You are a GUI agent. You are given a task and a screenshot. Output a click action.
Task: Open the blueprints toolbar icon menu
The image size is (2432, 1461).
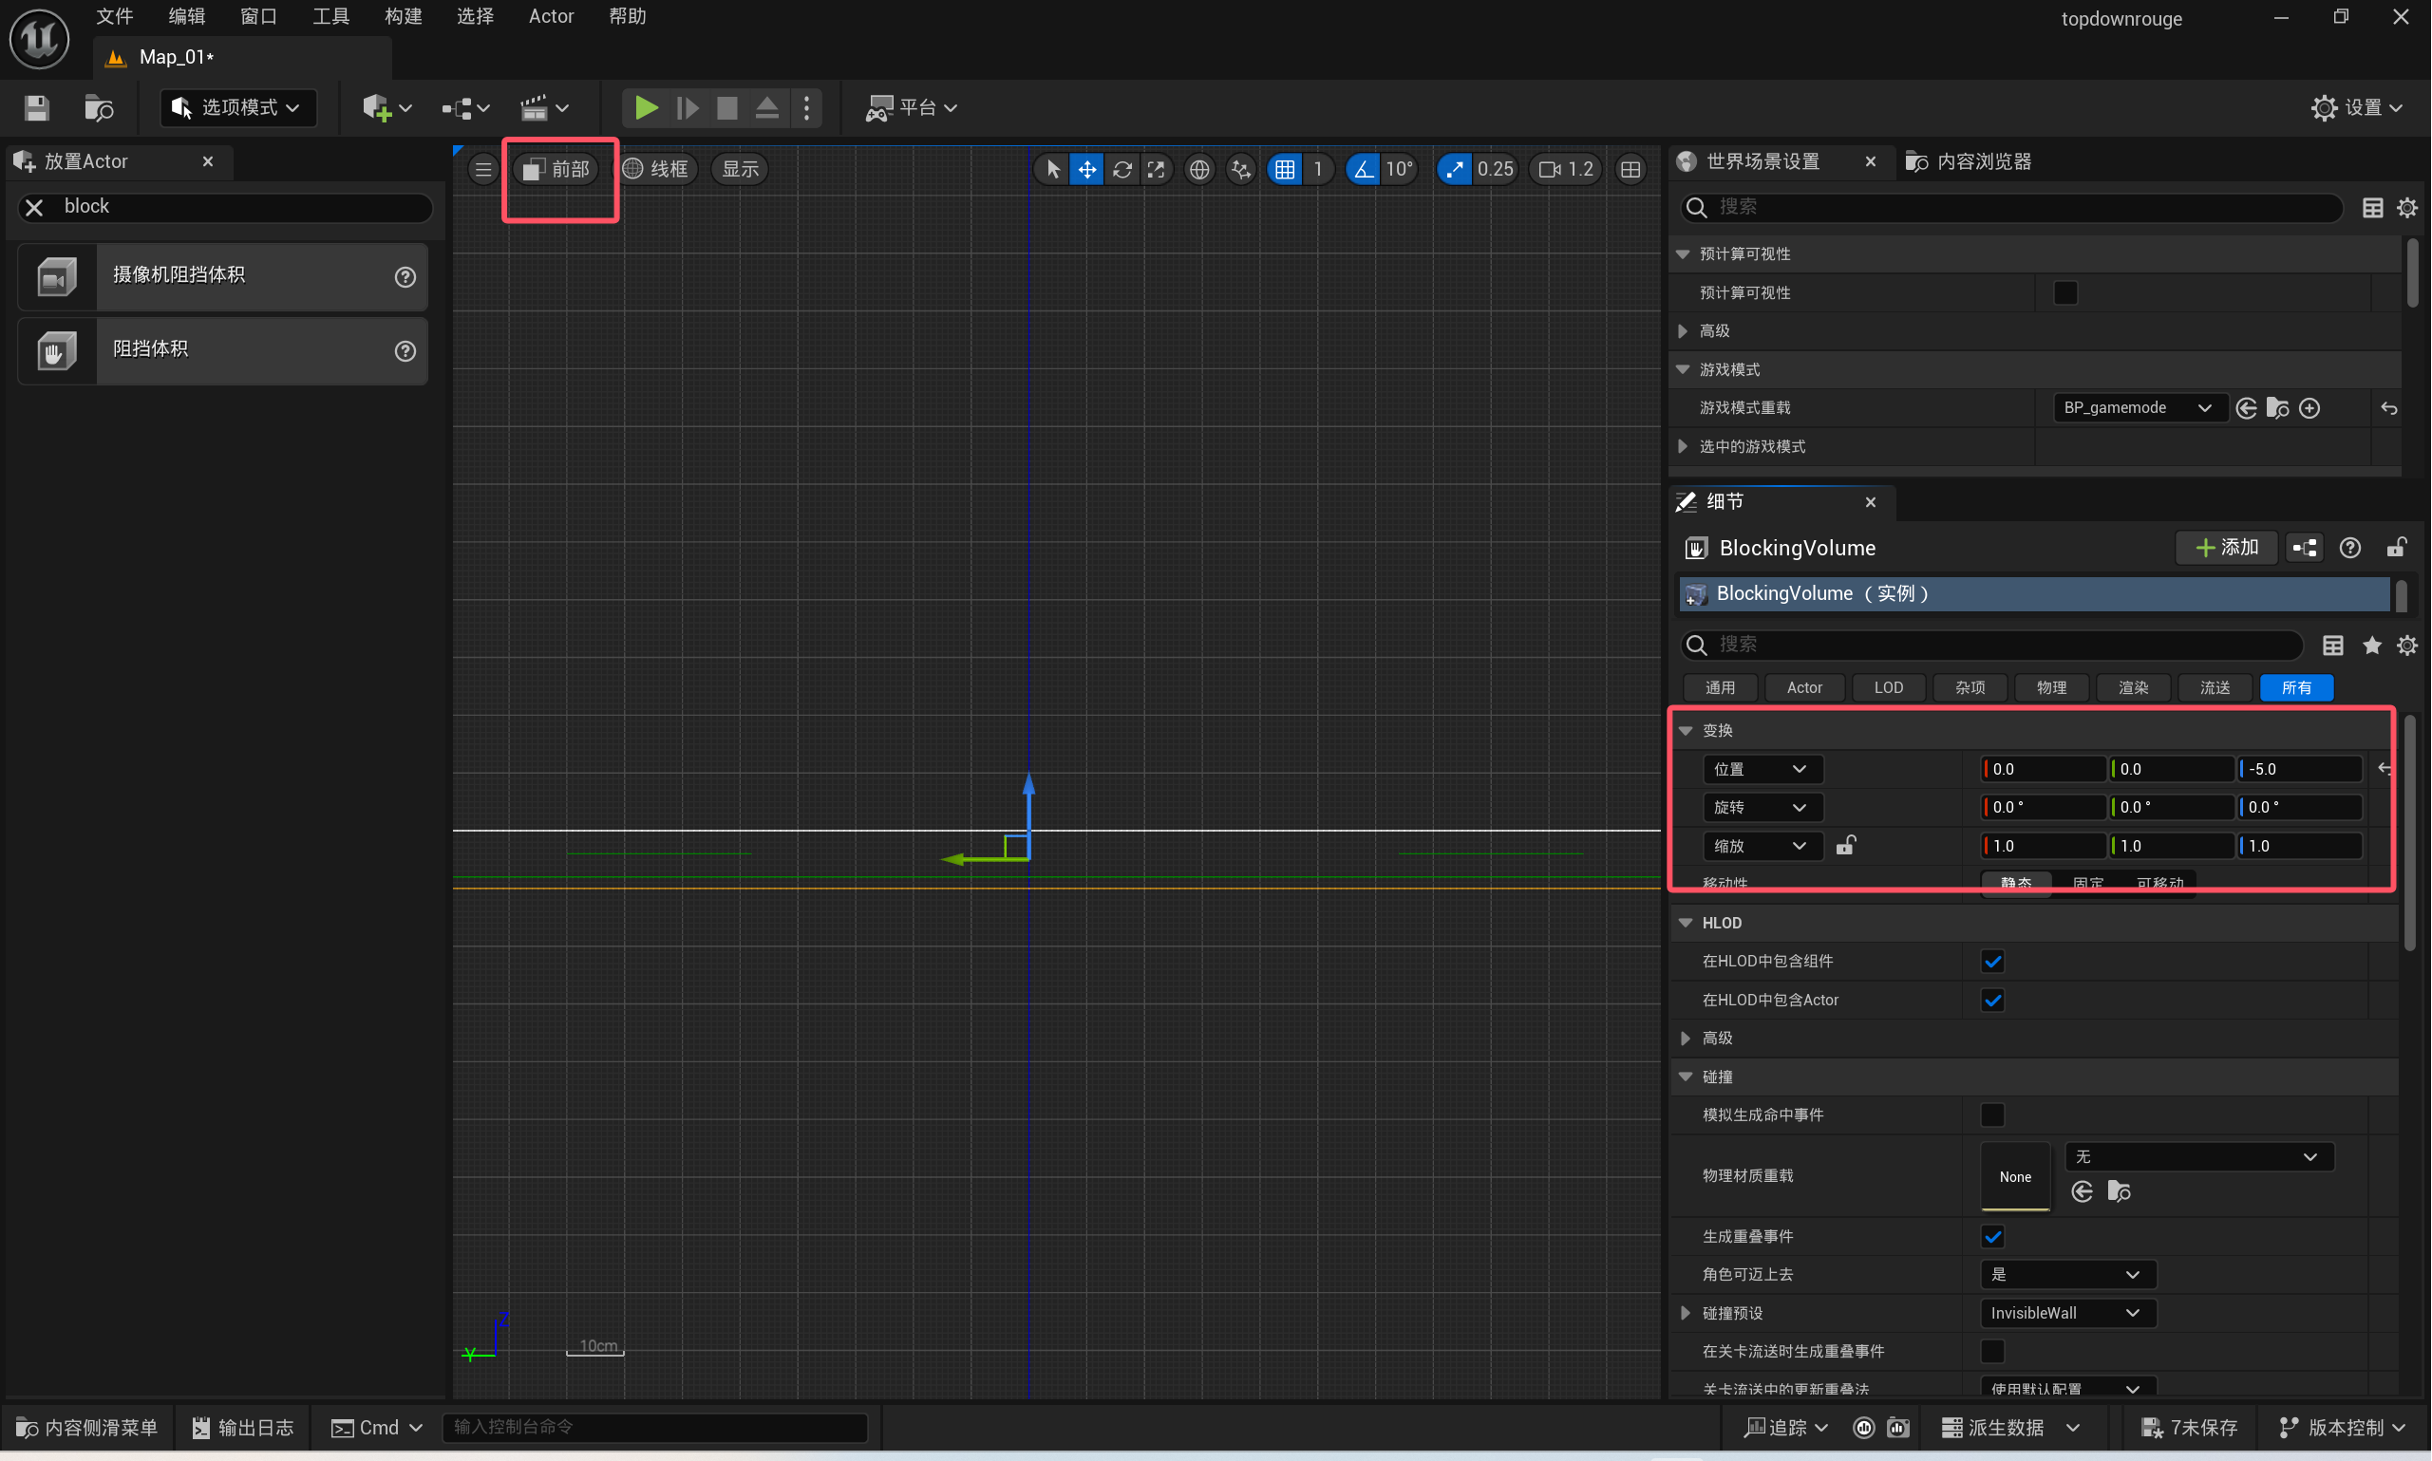[465, 107]
